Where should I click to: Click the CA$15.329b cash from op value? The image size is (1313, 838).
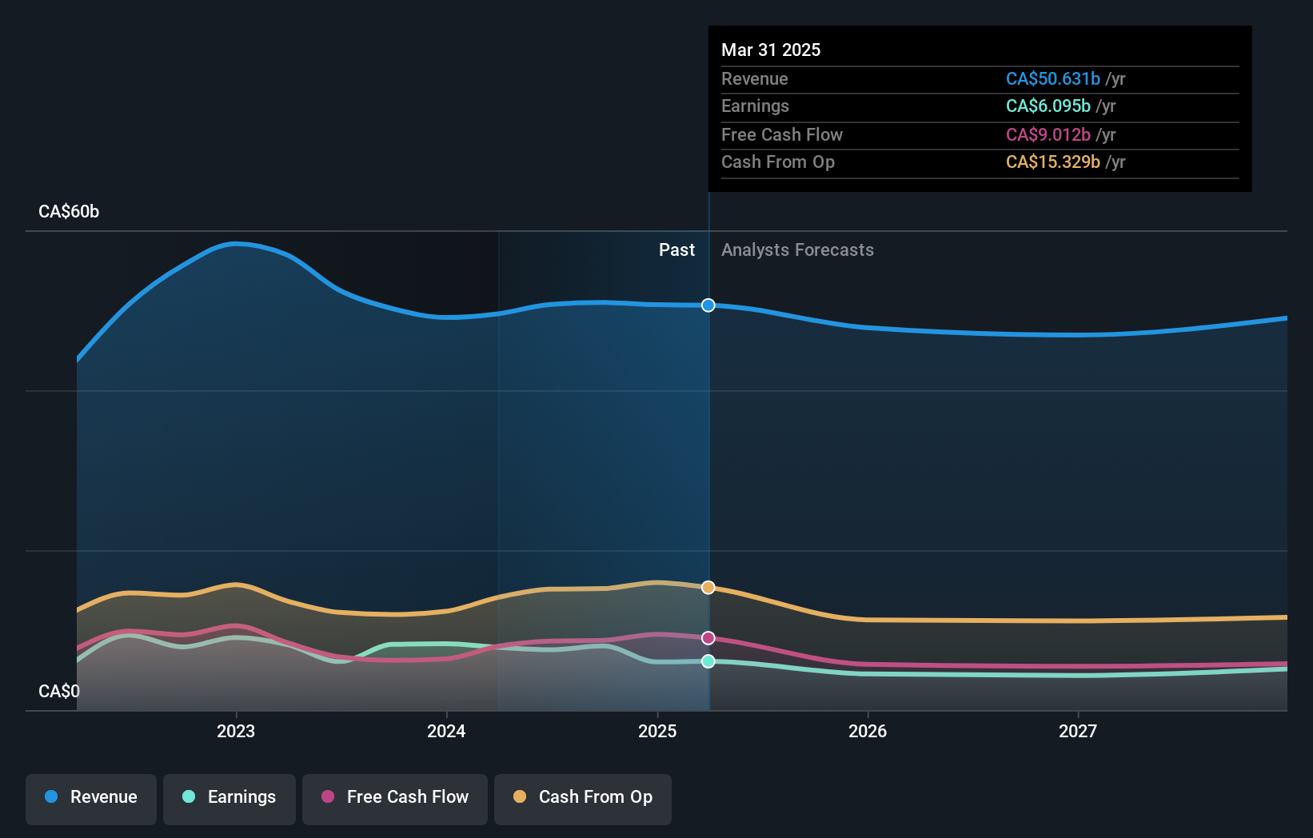pyautogui.click(x=1053, y=162)
